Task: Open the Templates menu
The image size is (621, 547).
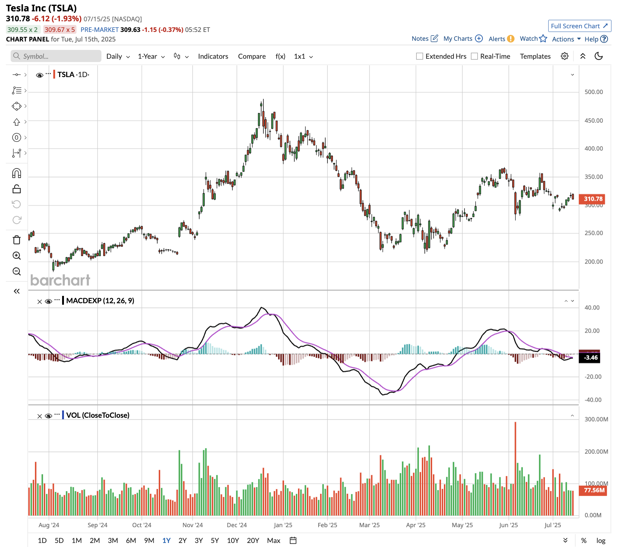Action: [535, 56]
